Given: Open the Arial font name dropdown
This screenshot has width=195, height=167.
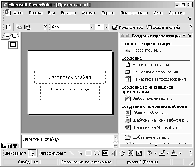Looking at the screenshot, I should (91, 27).
